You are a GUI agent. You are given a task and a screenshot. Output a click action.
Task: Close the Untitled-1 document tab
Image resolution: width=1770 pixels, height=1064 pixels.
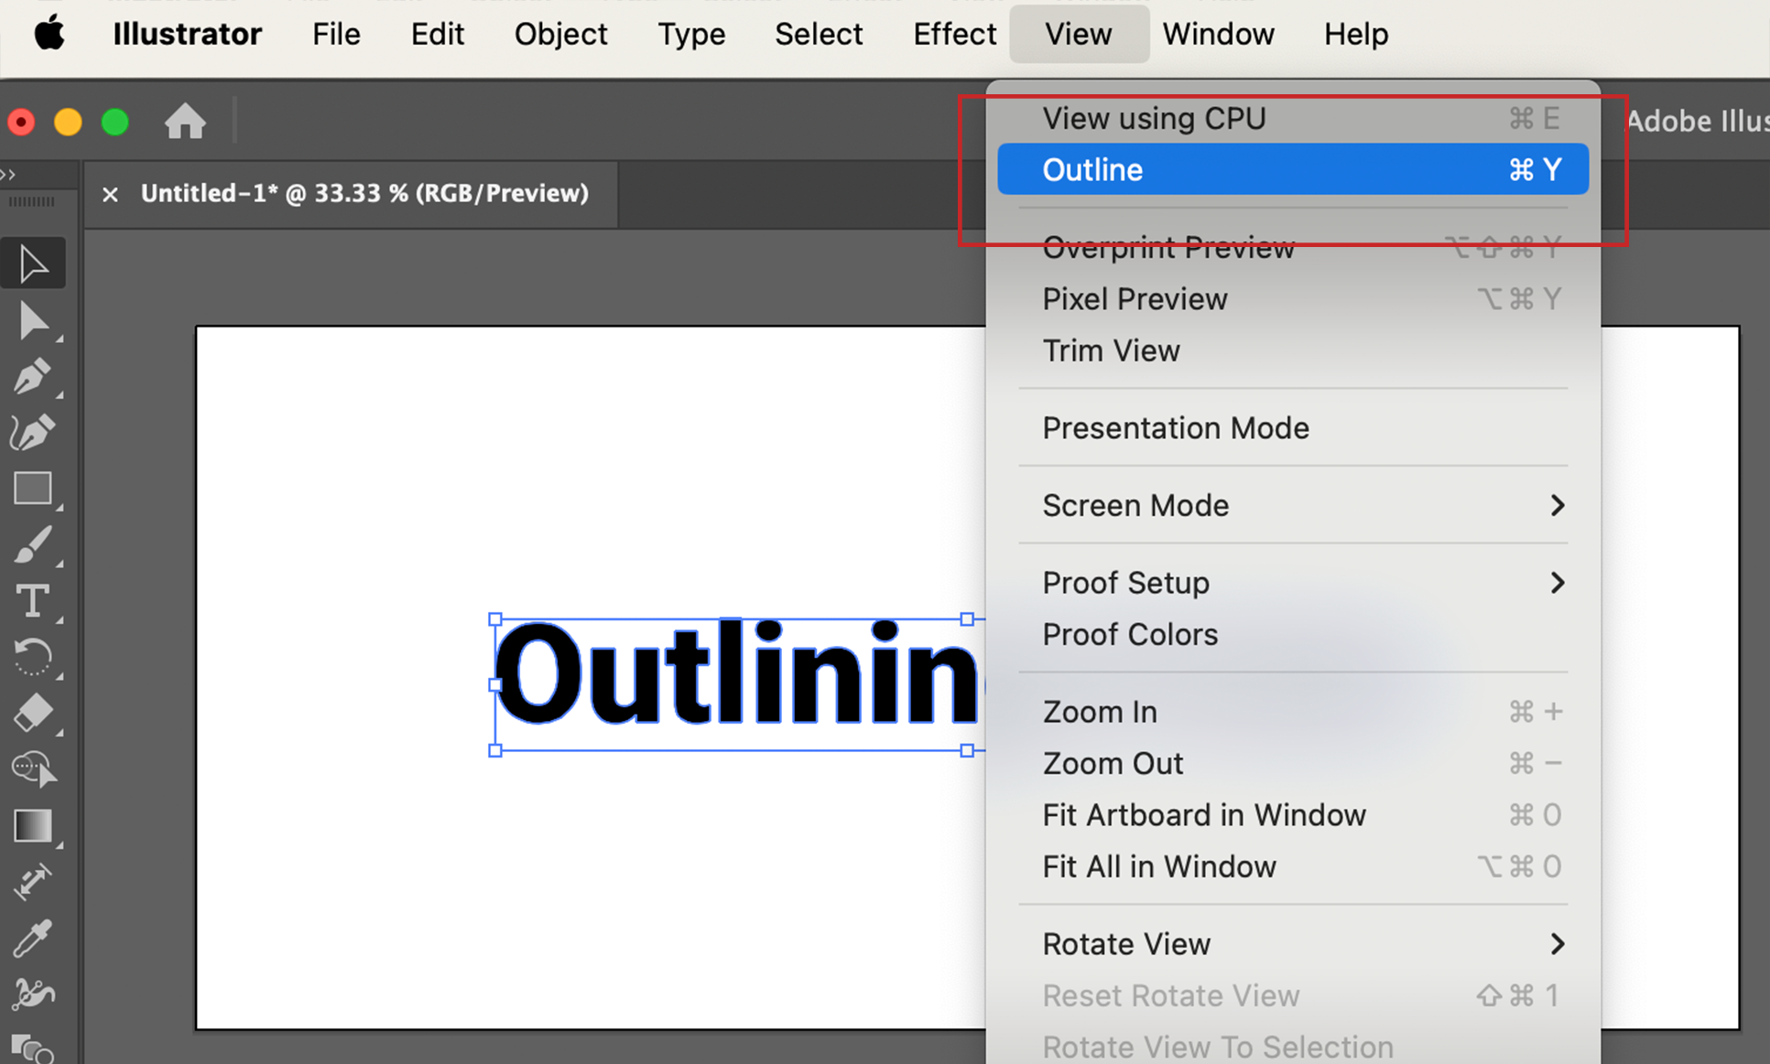click(110, 194)
